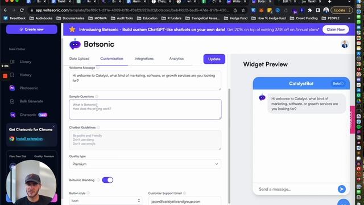This screenshot has width=364, height=205.
Task: Click the Customer Support Email field
Action: [x=184, y=201]
